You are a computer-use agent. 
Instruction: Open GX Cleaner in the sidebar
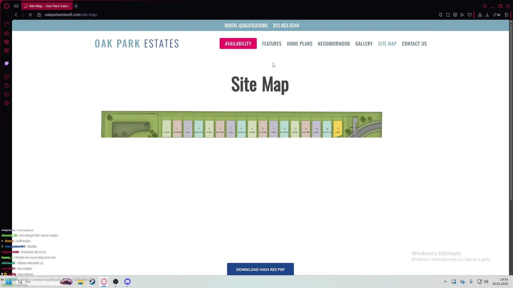(6, 33)
